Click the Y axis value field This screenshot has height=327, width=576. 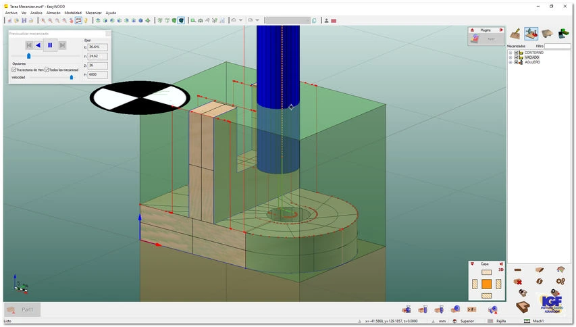pyautogui.click(x=98, y=56)
